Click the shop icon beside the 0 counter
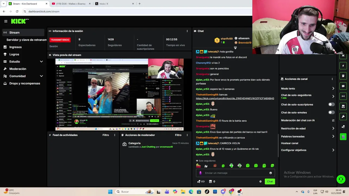Screen dimensions: 349x196 coord(210,182)
